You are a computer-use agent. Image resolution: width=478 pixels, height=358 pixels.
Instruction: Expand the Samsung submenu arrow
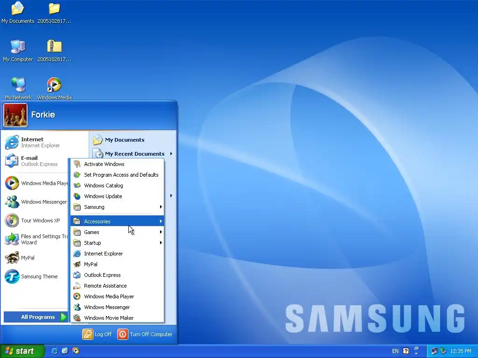click(161, 207)
